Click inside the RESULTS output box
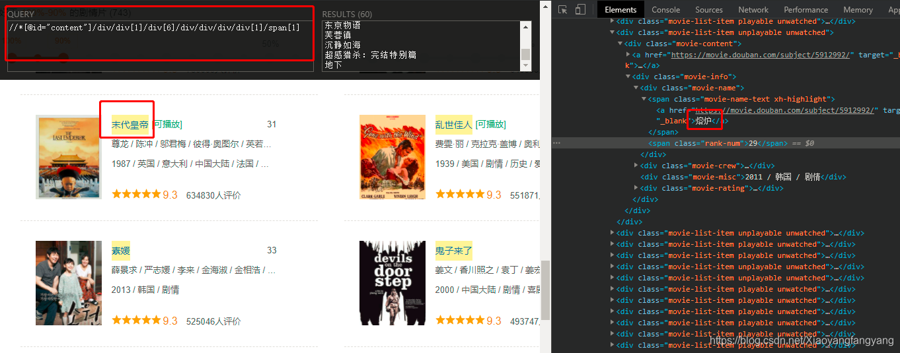 click(x=421, y=46)
